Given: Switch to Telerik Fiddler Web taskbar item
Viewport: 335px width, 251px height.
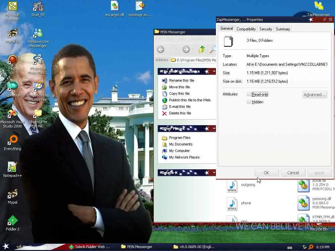Looking at the screenshot, I should coord(89,247).
